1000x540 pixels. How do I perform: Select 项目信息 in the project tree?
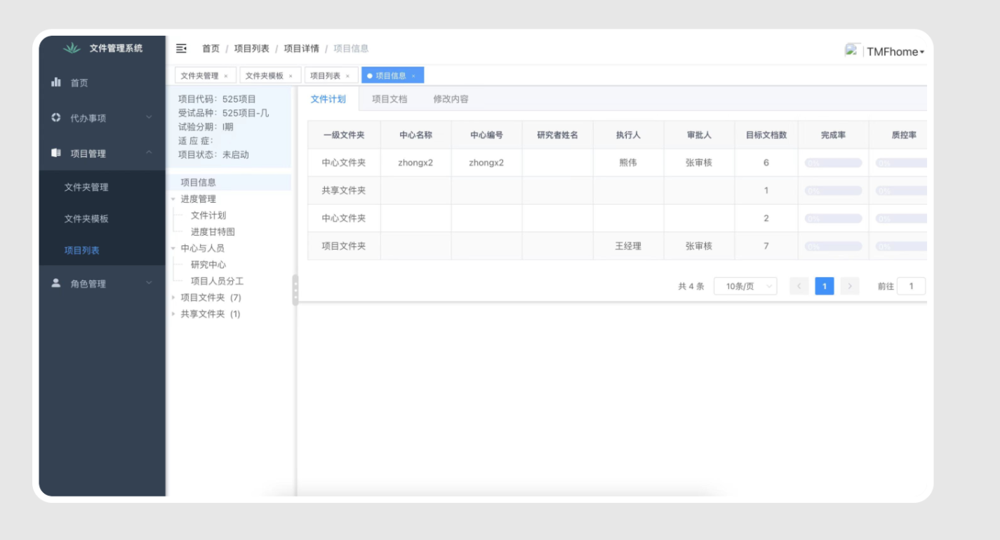point(199,182)
